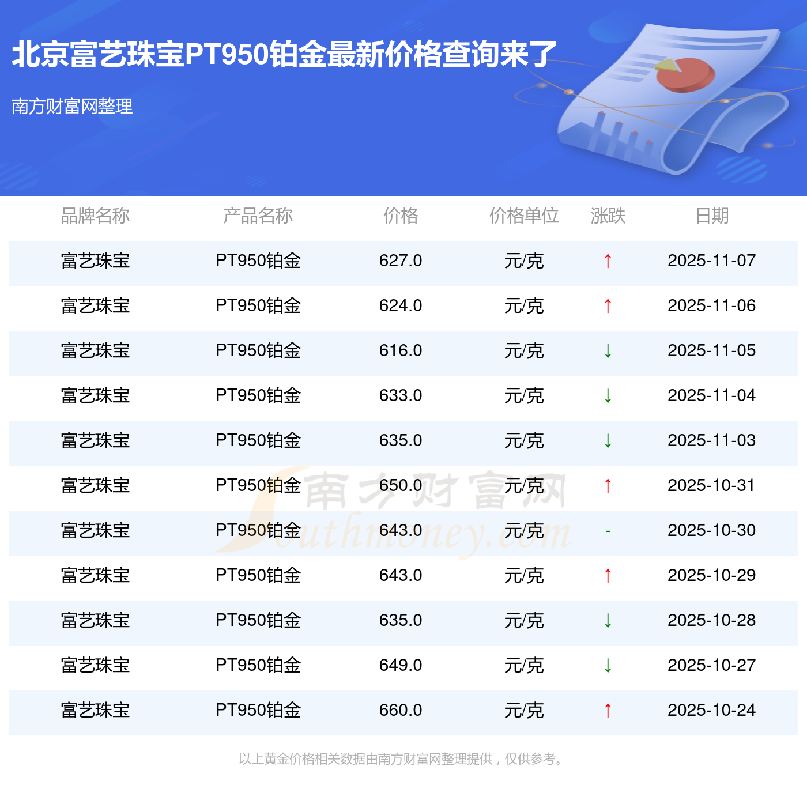Click the price 616.0

[x=401, y=351]
